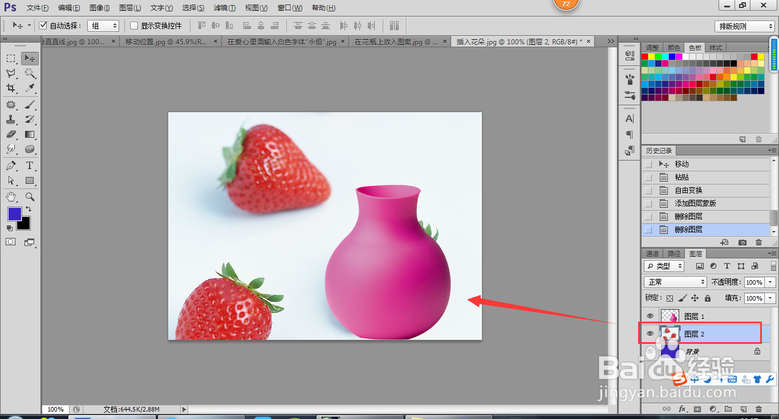The width and height of the screenshot is (779, 419).
Task: Select the Hand tool
Action: click(11, 196)
